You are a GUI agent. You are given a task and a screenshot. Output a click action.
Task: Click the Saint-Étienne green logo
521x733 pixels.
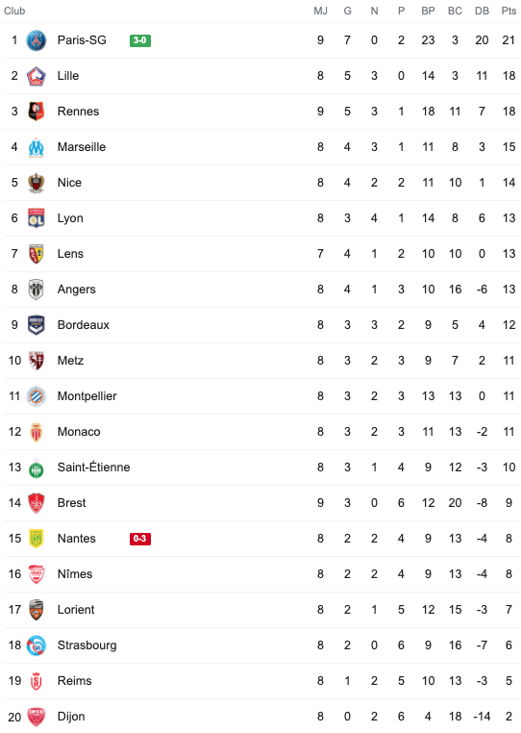tap(36, 468)
